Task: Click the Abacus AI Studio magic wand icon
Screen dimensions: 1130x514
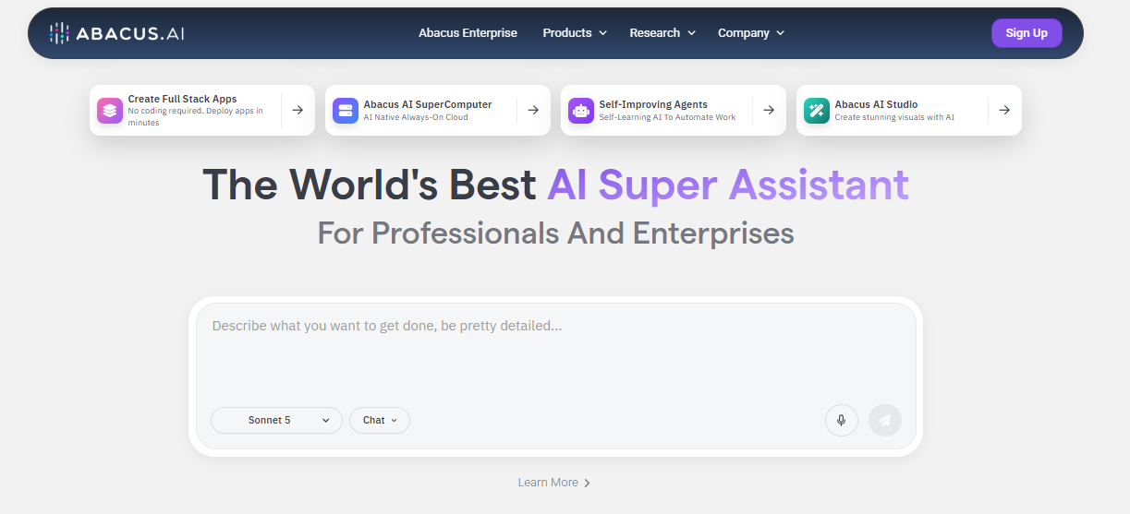Action: click(817, 111)
